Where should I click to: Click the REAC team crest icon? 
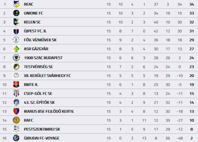coord(16,4)
